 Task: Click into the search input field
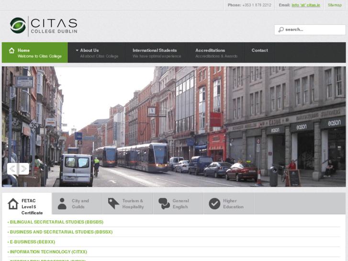pyautogui.click(x=310, y=30)
